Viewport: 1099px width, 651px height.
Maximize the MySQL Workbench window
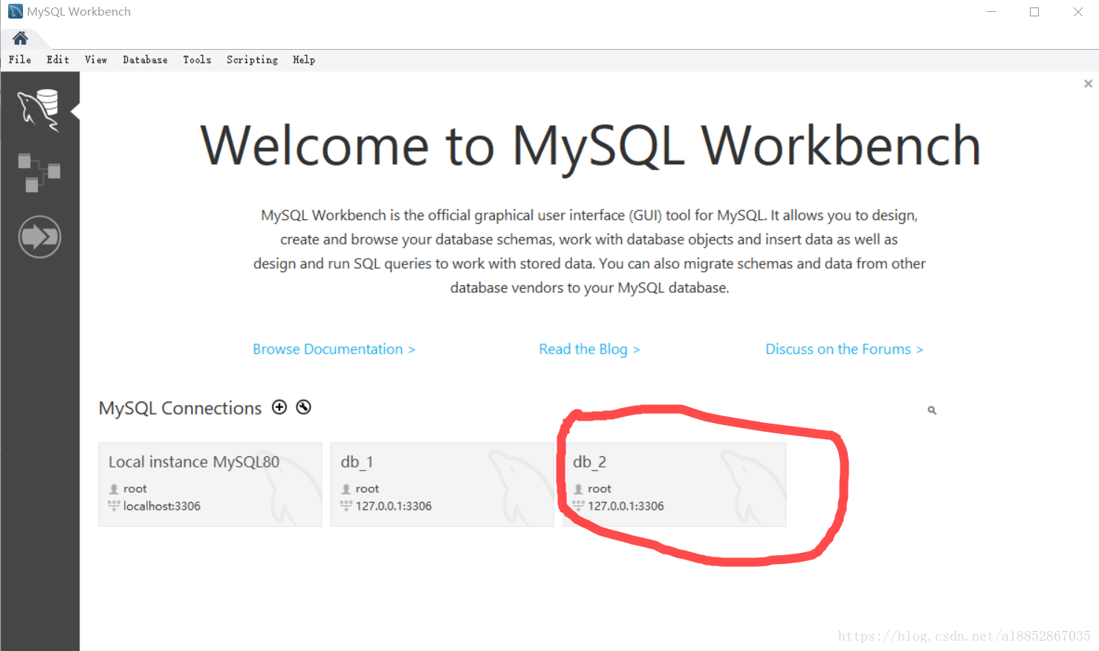click(x=1034, y=12)
